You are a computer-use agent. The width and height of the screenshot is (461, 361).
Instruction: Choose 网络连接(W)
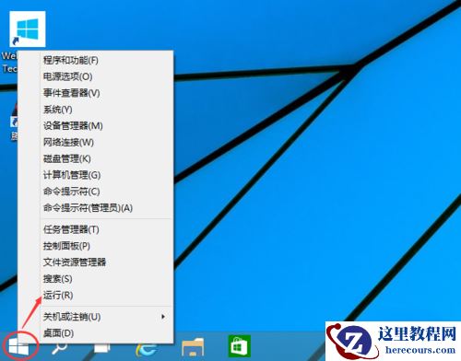tap(96, 142)
